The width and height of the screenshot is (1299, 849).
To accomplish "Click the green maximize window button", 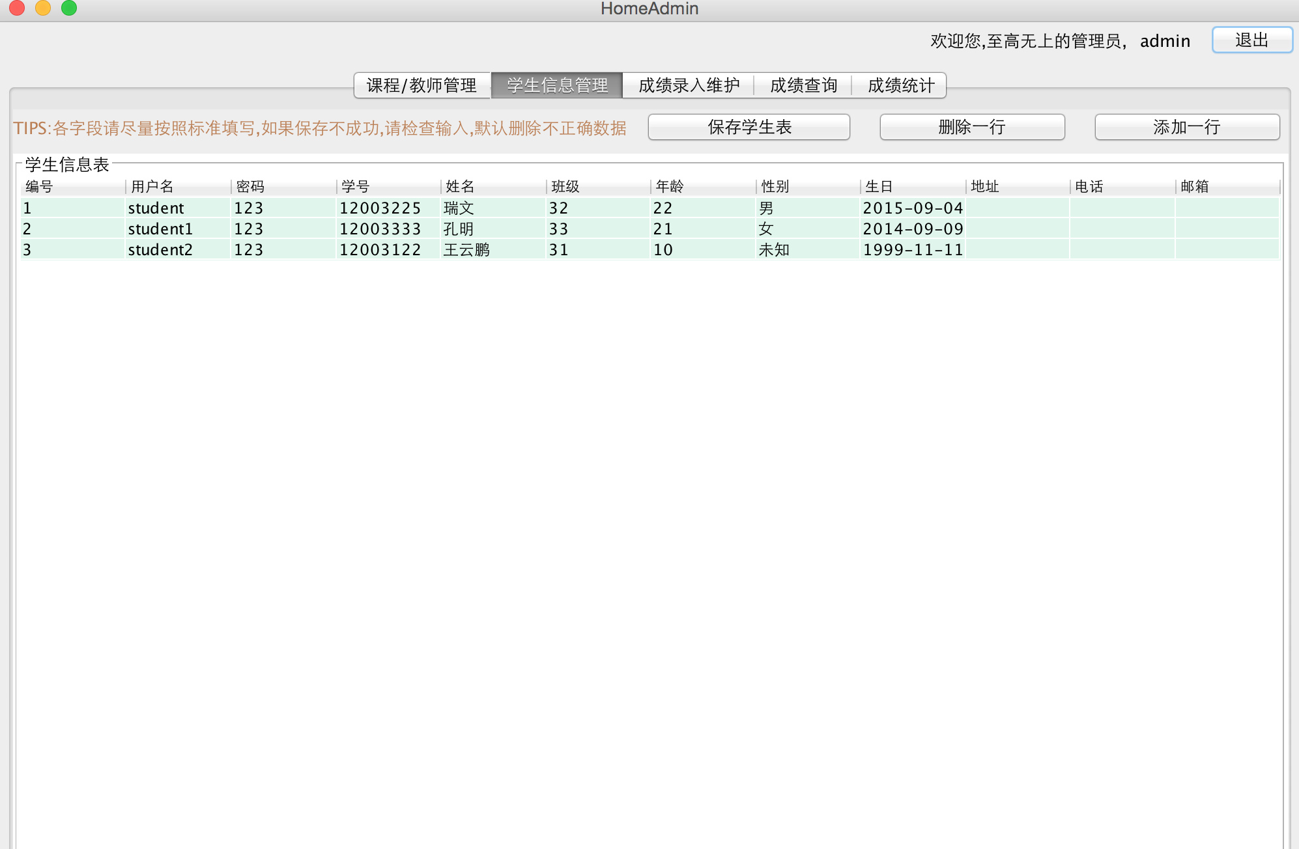I will [68, 8].
